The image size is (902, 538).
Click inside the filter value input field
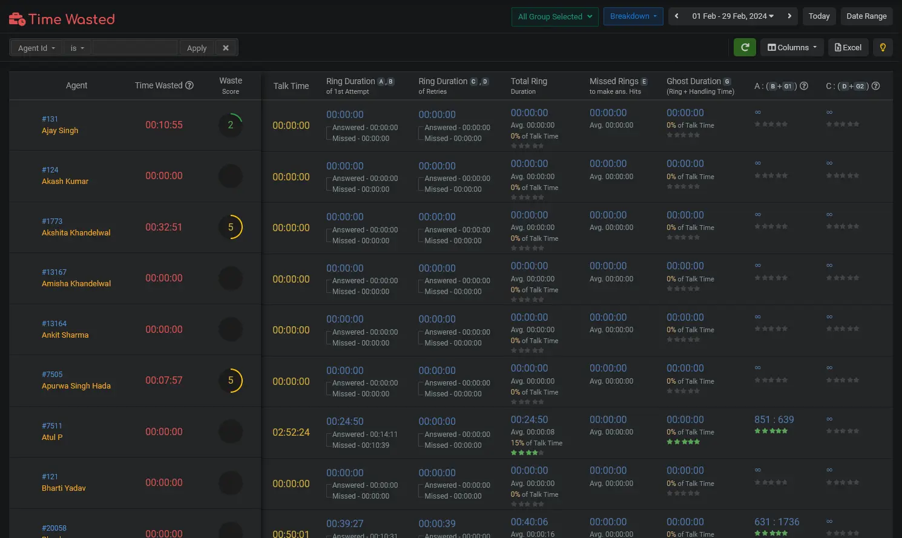click(x=135, y=48)
